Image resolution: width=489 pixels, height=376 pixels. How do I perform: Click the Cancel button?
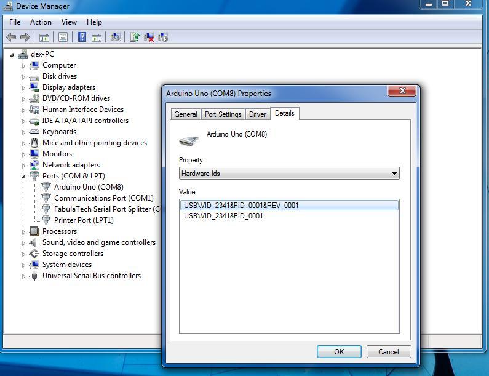(x=389, y=351)
